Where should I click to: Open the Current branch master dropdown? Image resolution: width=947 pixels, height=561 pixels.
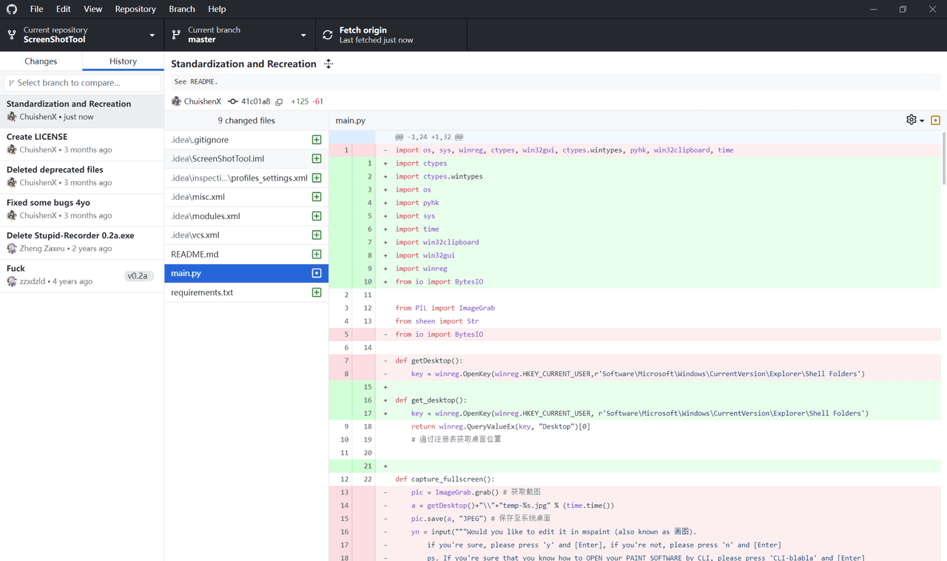tap(239, 35)
